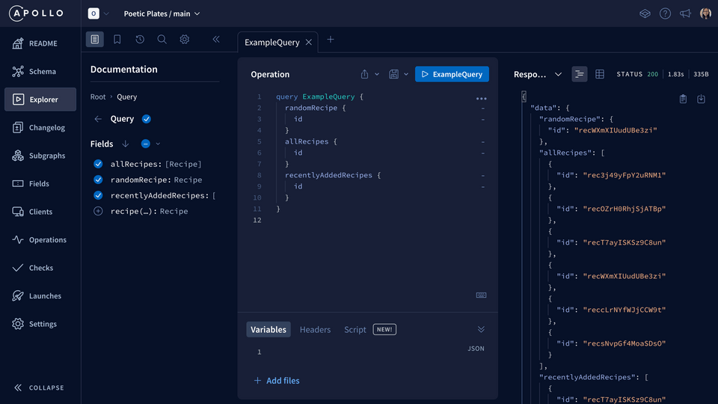Expand the share options chevron
Image resolution: width=718 pixels, height=404 pixels.
pos(377,74)
